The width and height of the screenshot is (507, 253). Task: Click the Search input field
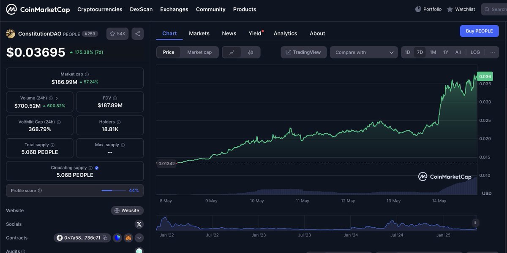coord(494,9)
